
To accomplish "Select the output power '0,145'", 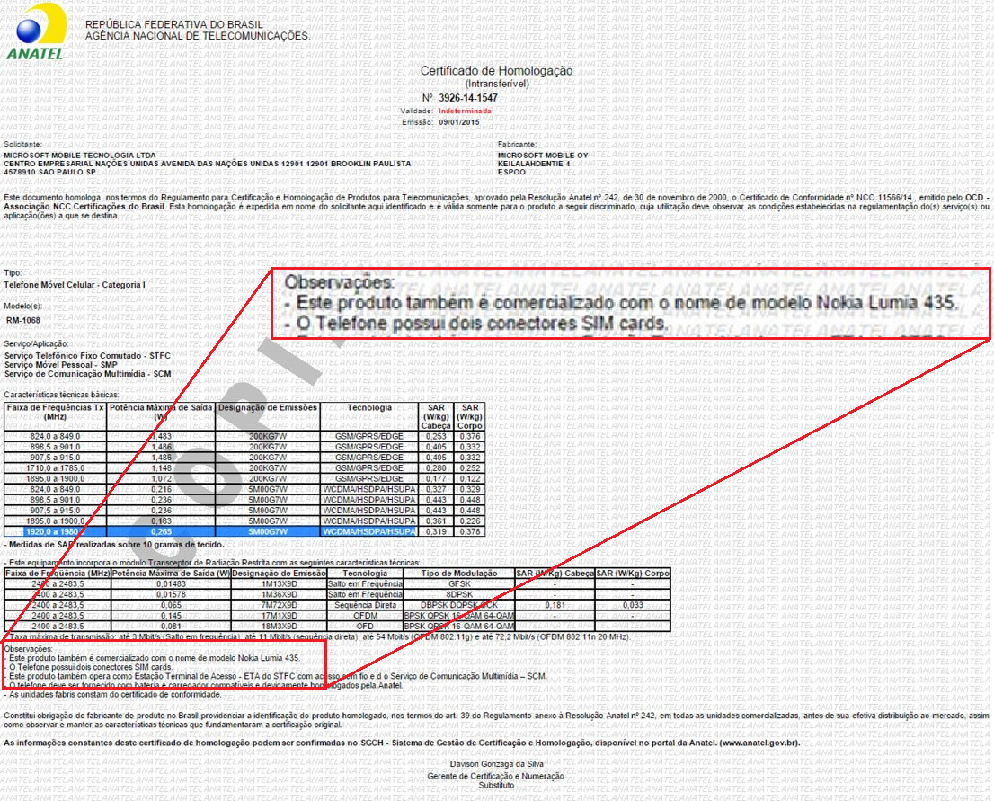I will pos(171,616).
